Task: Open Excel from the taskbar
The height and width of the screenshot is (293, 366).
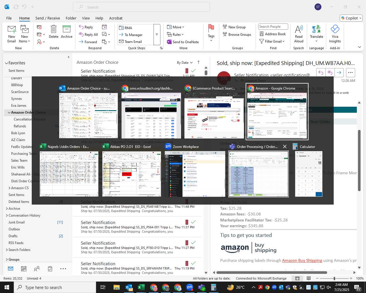Action: pyautogui.click(x=141, y=287)
